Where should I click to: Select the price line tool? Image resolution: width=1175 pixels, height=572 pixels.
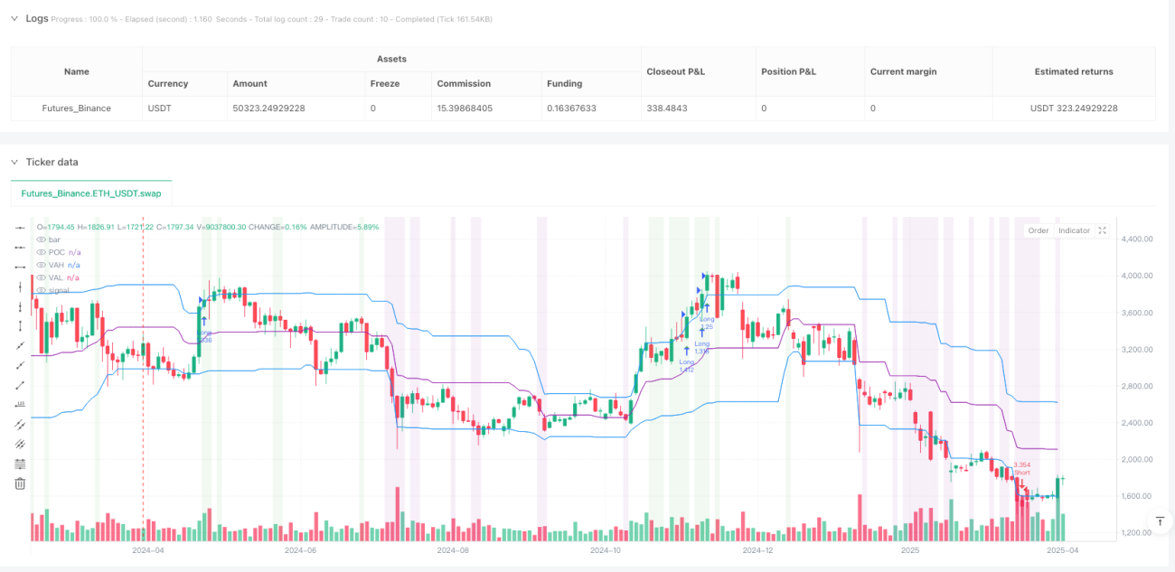coord(20,404)
